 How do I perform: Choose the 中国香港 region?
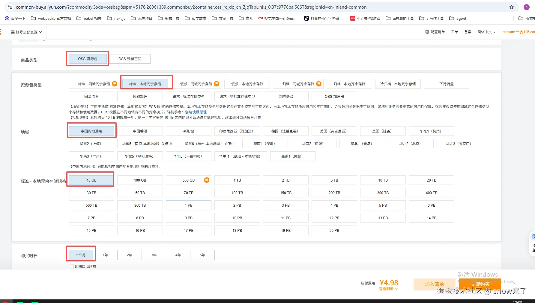tap(140, 131)
